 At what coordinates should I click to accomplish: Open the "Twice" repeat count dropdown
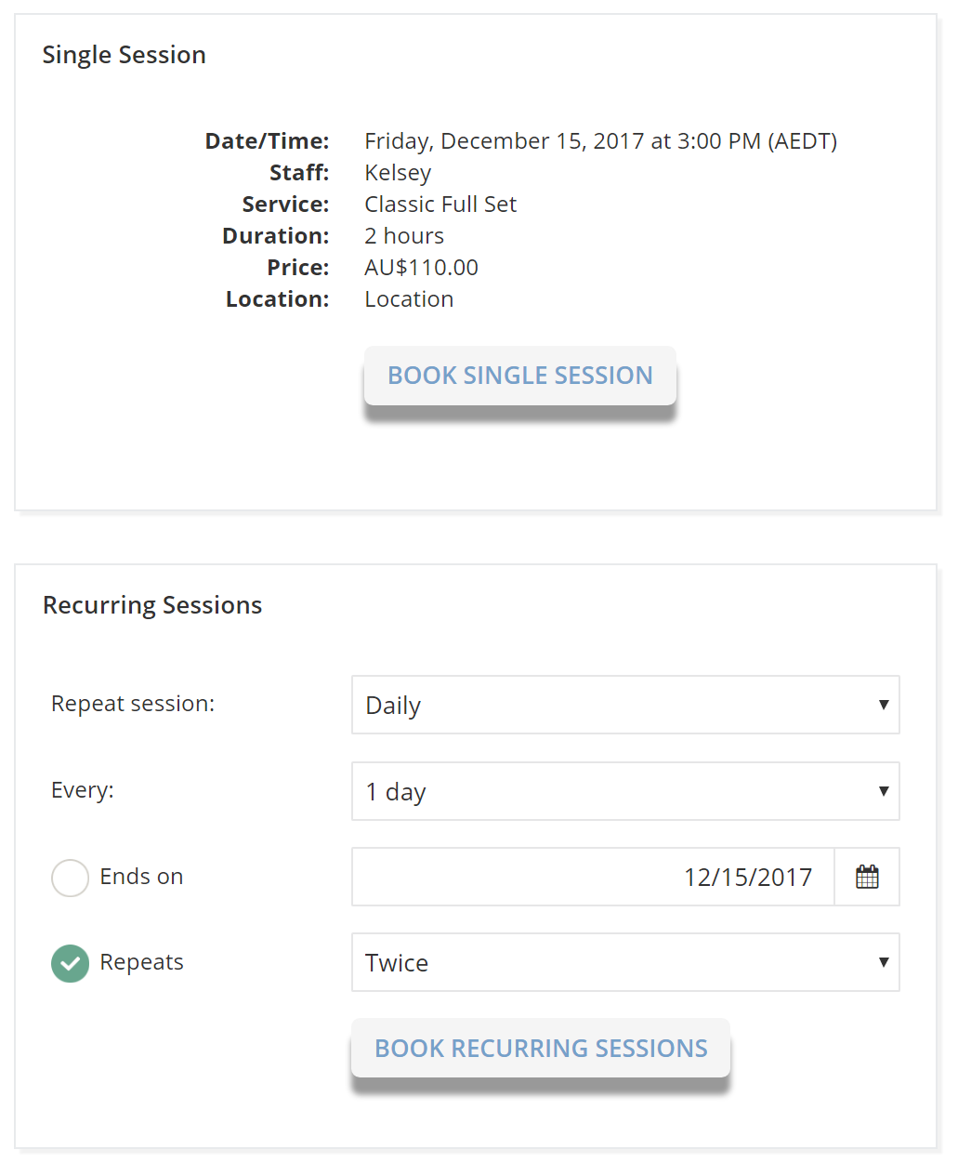coord(624,962)
